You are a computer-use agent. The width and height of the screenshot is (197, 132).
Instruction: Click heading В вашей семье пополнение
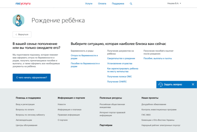coord(36,46)
